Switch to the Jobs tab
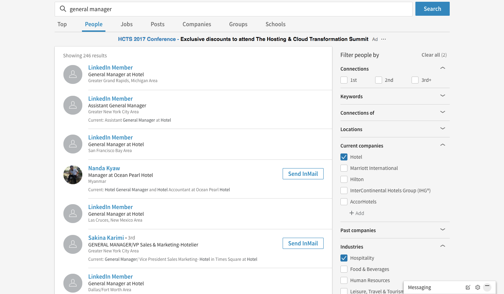This screenshot has width=504, height=294. [126, 24]
